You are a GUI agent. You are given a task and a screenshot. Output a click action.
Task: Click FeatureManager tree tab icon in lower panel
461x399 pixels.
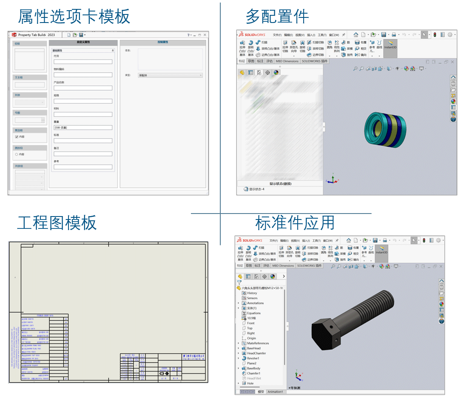coord(240,276)
